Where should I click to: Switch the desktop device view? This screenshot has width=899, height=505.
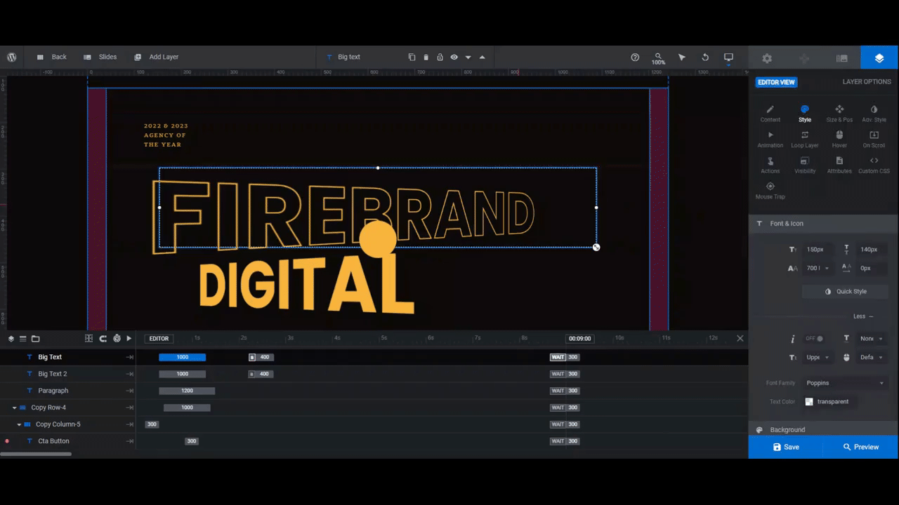coord(728,57)
